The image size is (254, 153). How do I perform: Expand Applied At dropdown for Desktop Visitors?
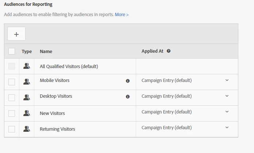tap(227, 96)
